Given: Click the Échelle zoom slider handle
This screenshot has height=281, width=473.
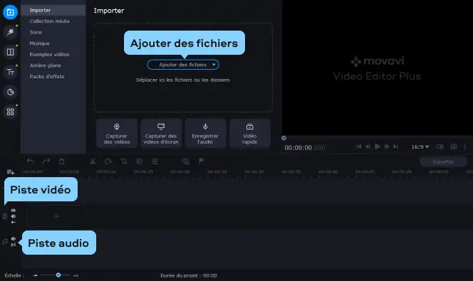Looking at the screenshot, I should 58,275.
